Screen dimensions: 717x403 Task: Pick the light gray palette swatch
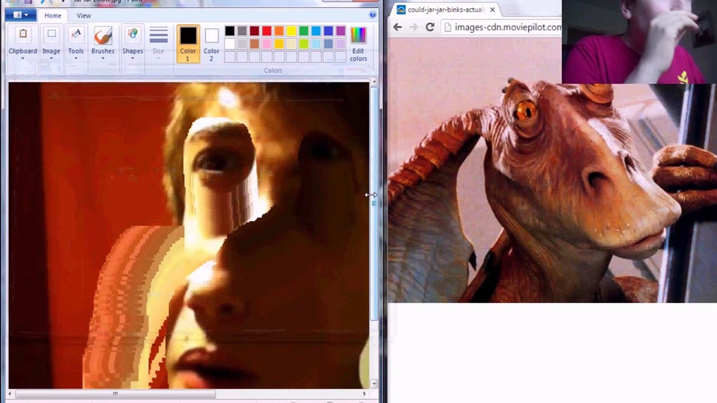pos(242,44)
